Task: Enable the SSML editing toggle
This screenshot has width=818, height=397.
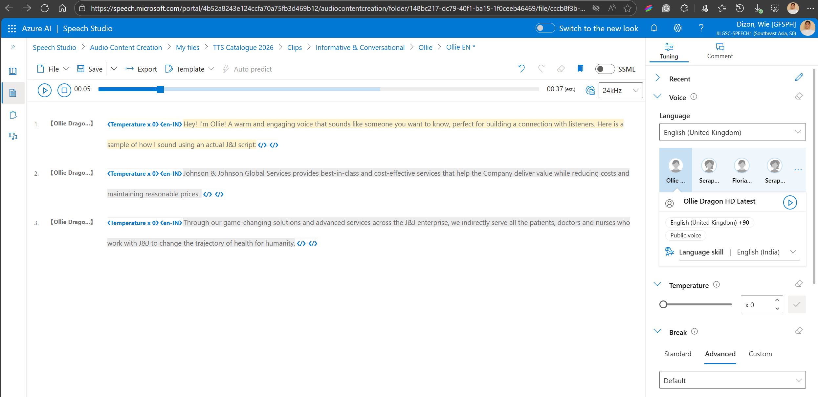Action: click(605, 69)
